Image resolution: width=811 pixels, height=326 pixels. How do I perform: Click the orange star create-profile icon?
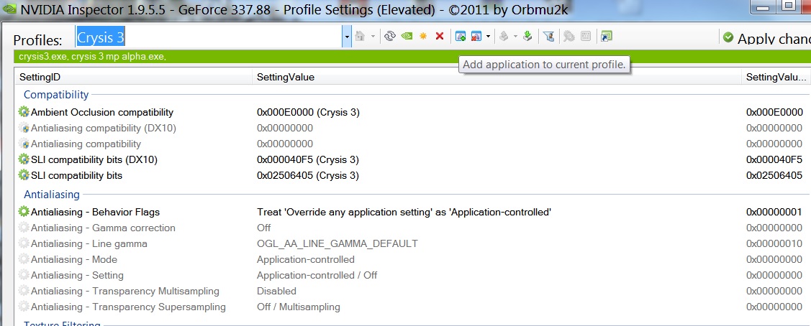(423, 37)
